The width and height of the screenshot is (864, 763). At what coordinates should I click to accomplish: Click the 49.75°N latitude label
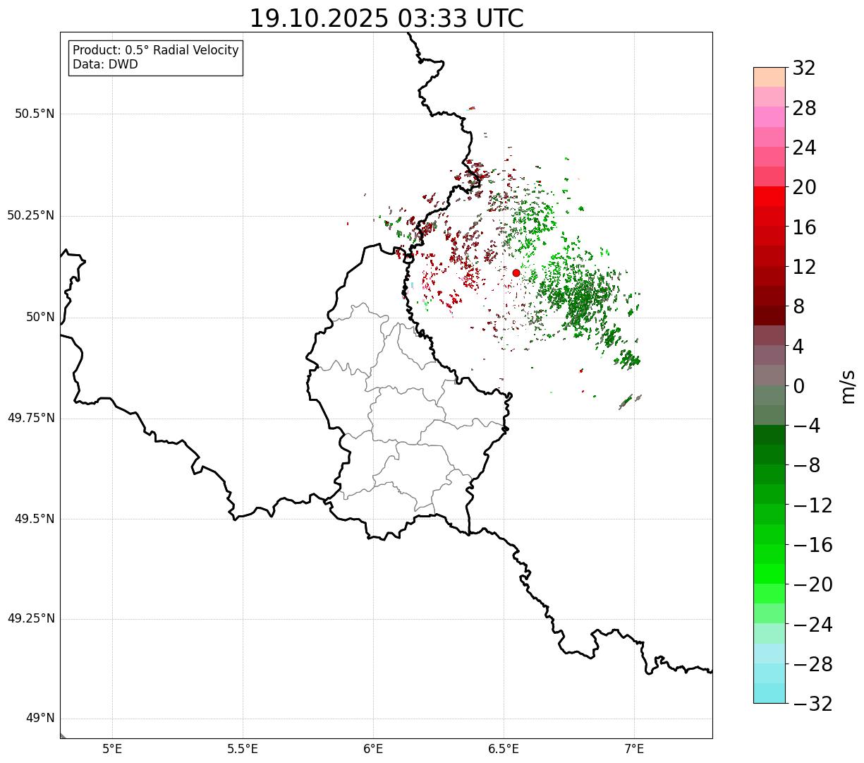pyautogui.click(x=31, y=418)
